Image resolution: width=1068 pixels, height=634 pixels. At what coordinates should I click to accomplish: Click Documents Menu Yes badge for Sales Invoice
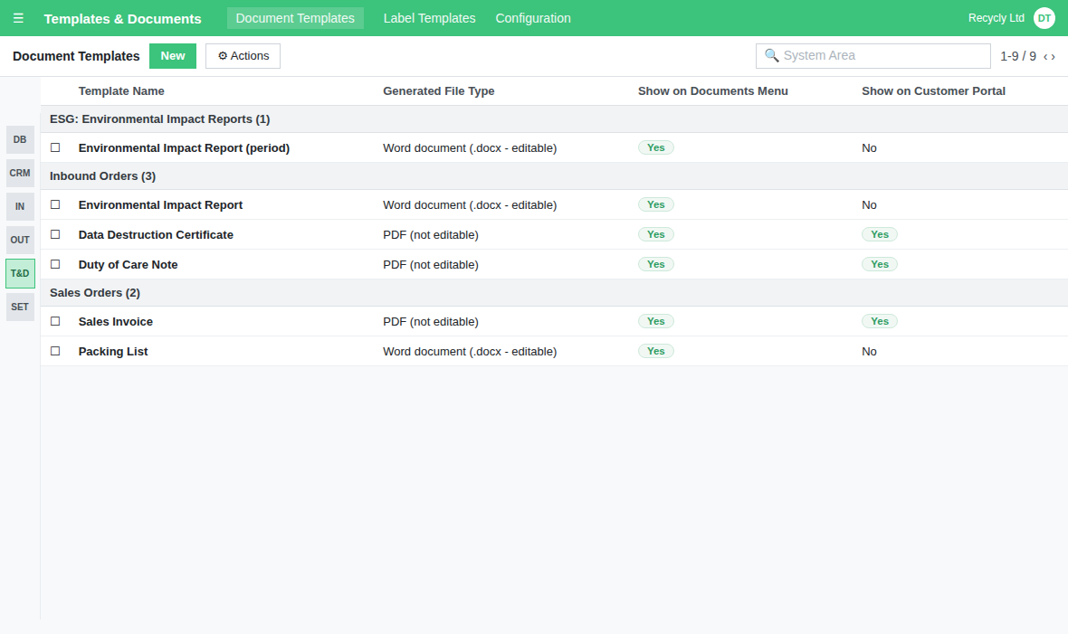[x=656, y=321]
